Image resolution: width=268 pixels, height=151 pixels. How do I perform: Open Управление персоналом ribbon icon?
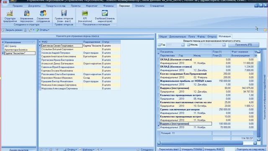tap(26, 16)
